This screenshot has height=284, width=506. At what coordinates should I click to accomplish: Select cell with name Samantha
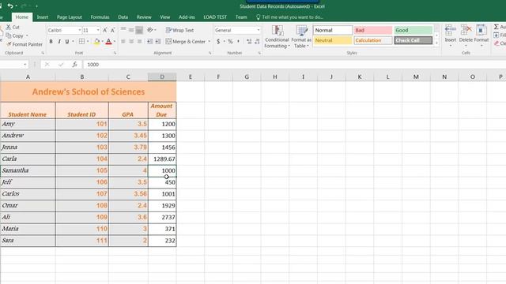click(28, 170)
